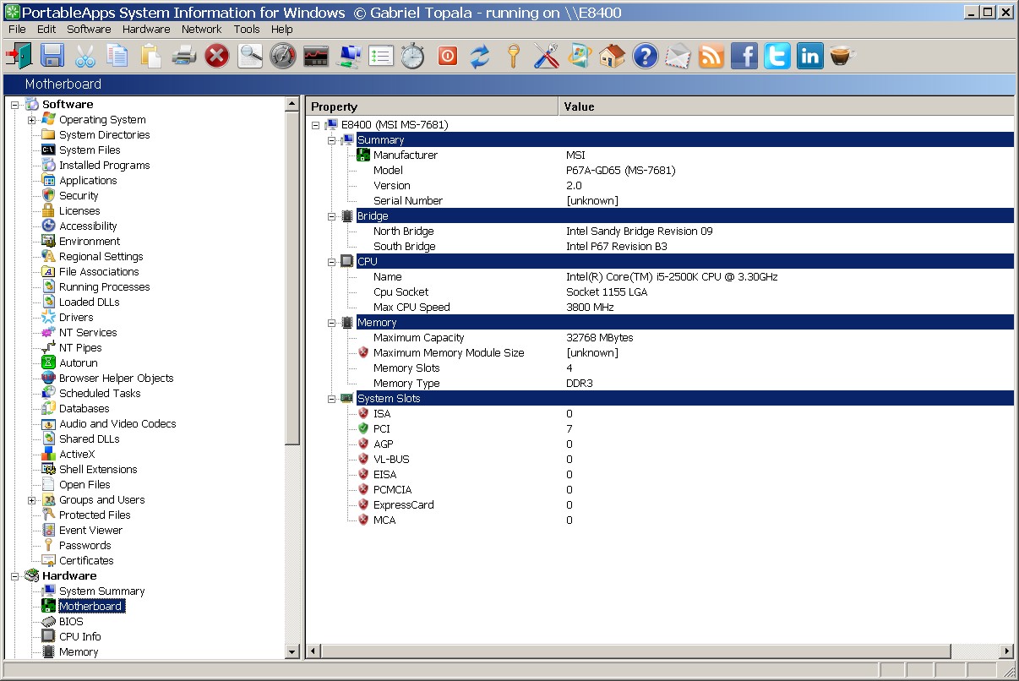Click the Print toolbar icon
Screen dimensions: 1019x681
tap(183, 56)
